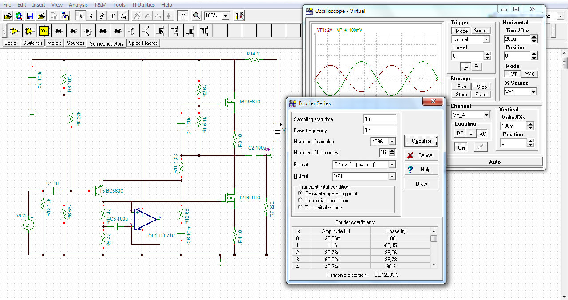Open the Analysis menu

click(78, 5)
